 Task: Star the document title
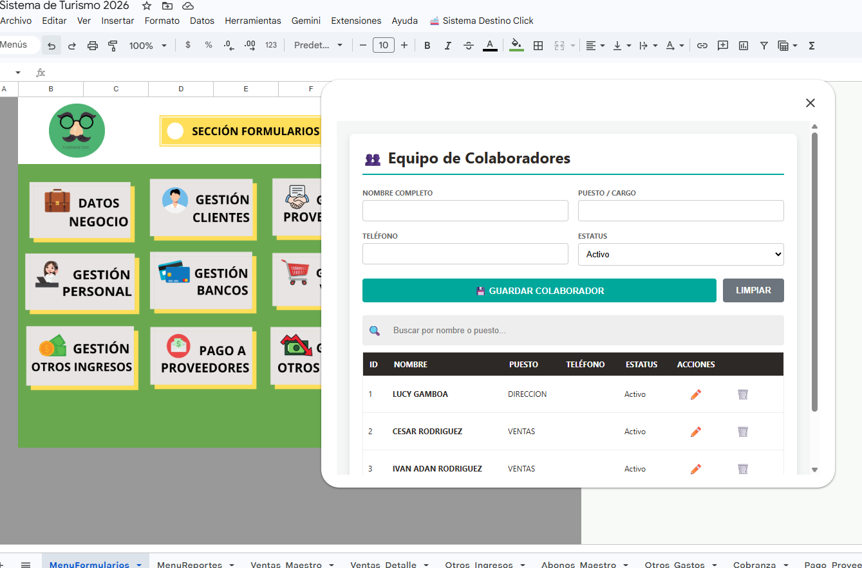pos(147,6)
